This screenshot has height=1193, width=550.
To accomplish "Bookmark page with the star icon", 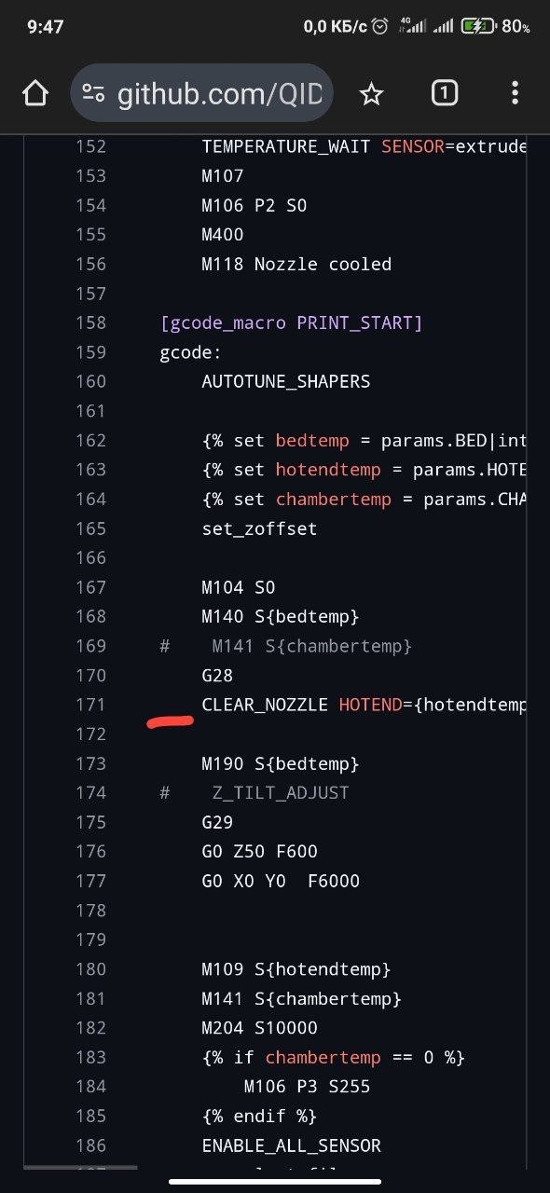I will click(x=371, y=93).
